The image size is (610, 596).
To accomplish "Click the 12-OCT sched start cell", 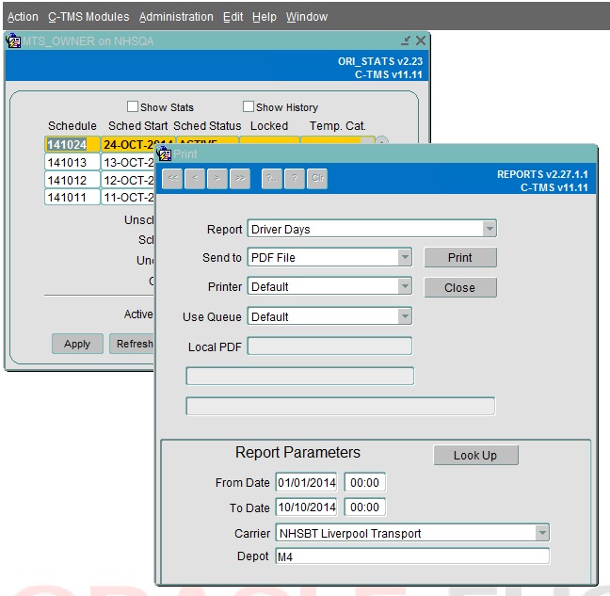I will [x=128, y=180].
